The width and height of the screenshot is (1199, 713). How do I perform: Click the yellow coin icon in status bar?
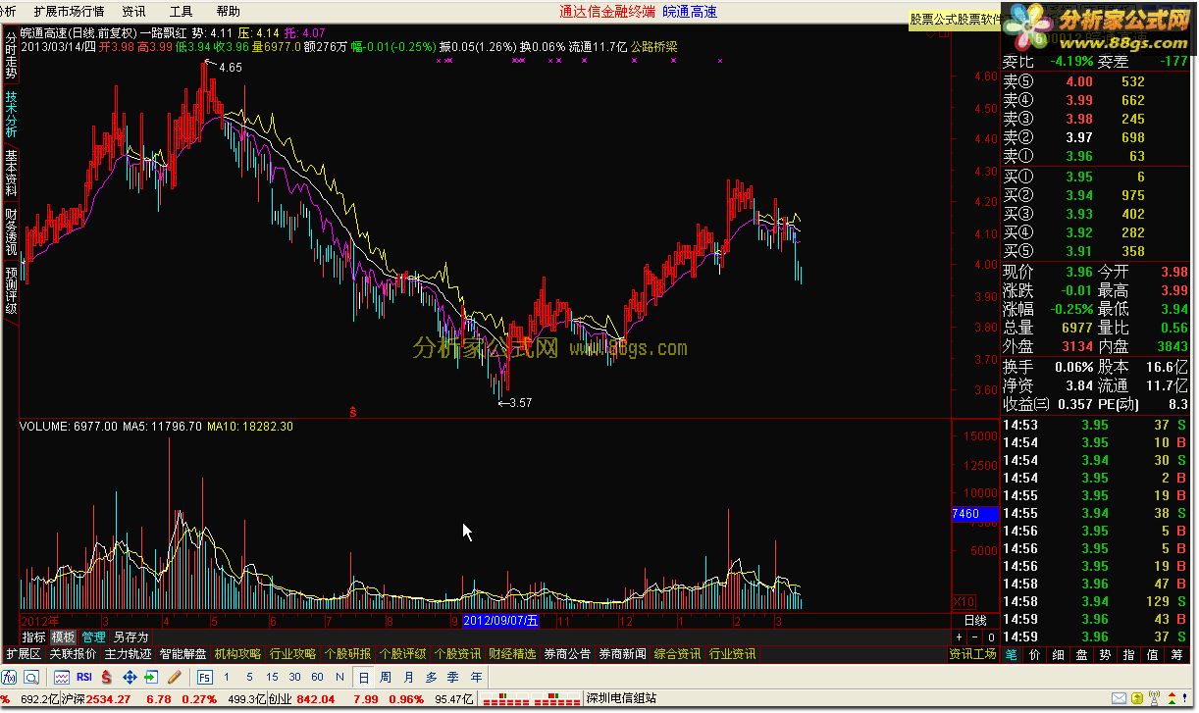point(1139,699)
